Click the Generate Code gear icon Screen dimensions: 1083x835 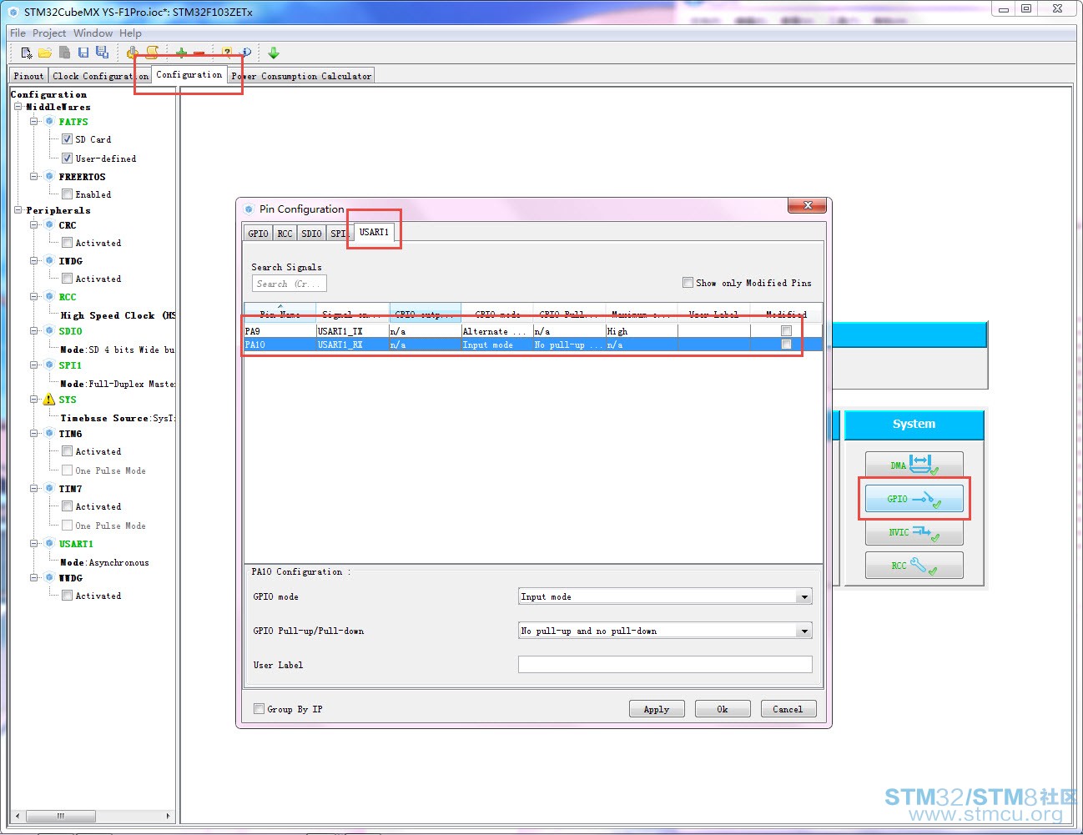132,53
